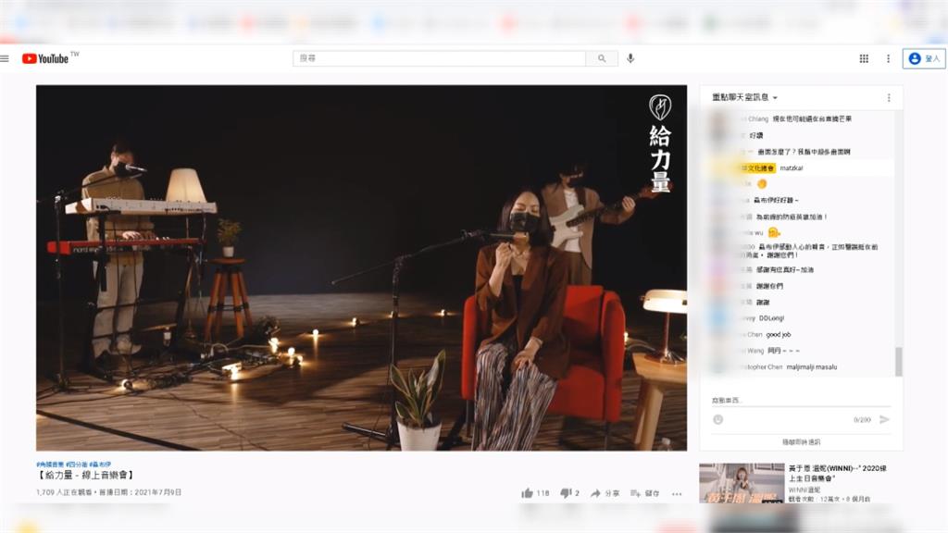
Task: Click 隱藏即時通訊 to hide chat
Action: [x=801, y=441]
